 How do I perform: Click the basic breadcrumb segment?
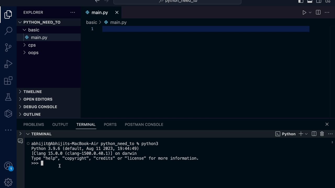(92, 22)
